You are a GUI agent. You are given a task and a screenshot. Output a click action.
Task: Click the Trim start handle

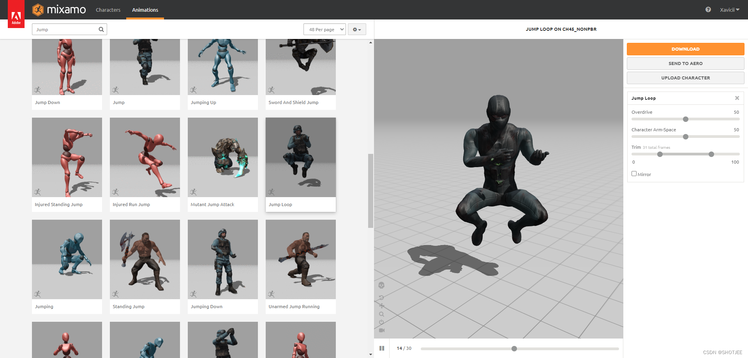pos(660,154)
